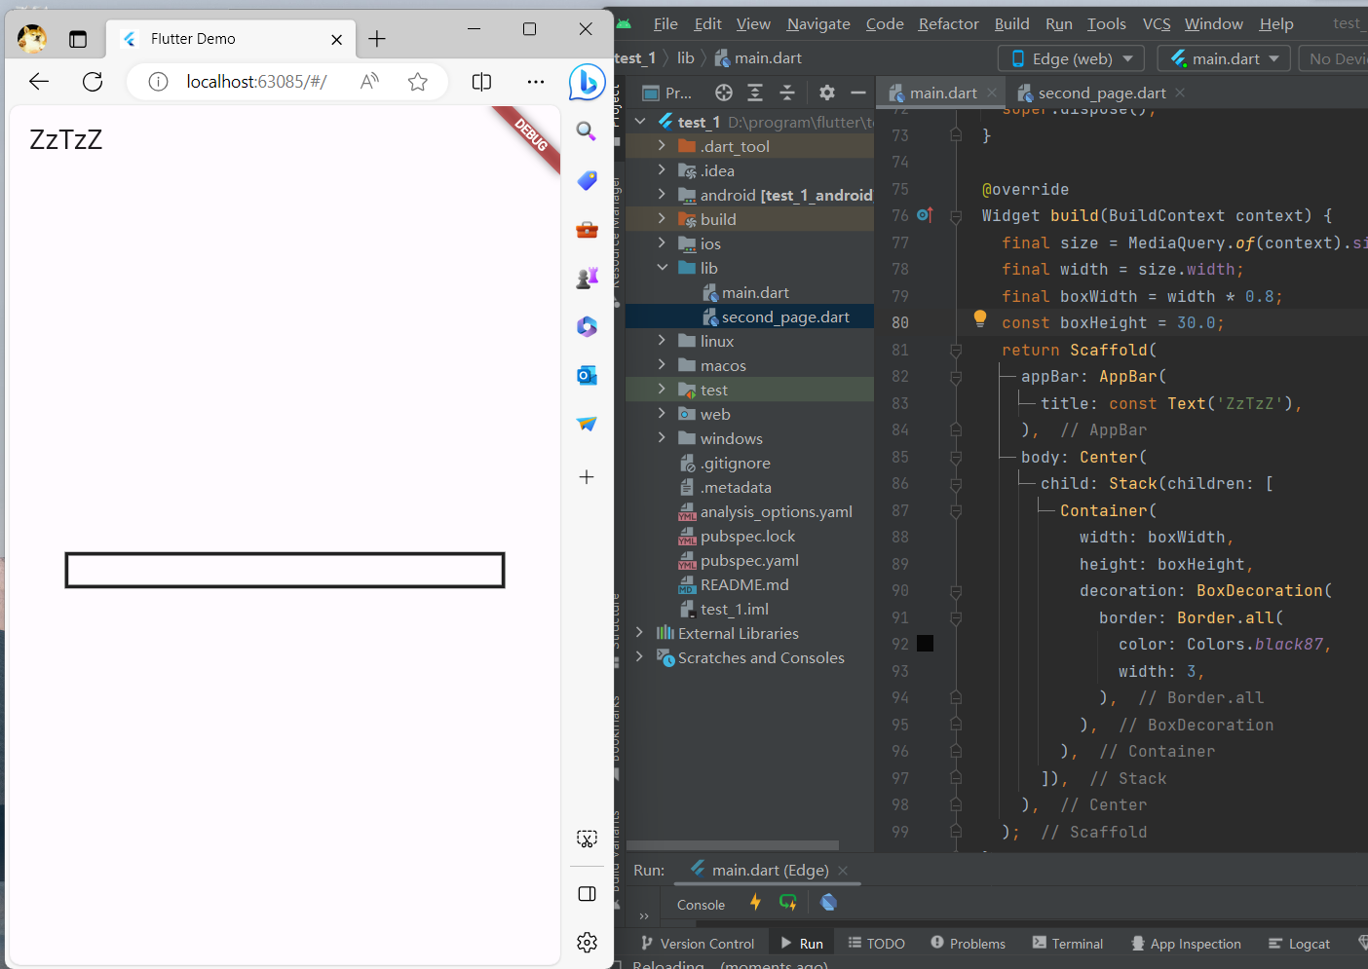Image resolution: width=1368 pixels, height=969 pixels.
Task: Refresh the localhost page in Edge
Action: click(x=93, y=82)
